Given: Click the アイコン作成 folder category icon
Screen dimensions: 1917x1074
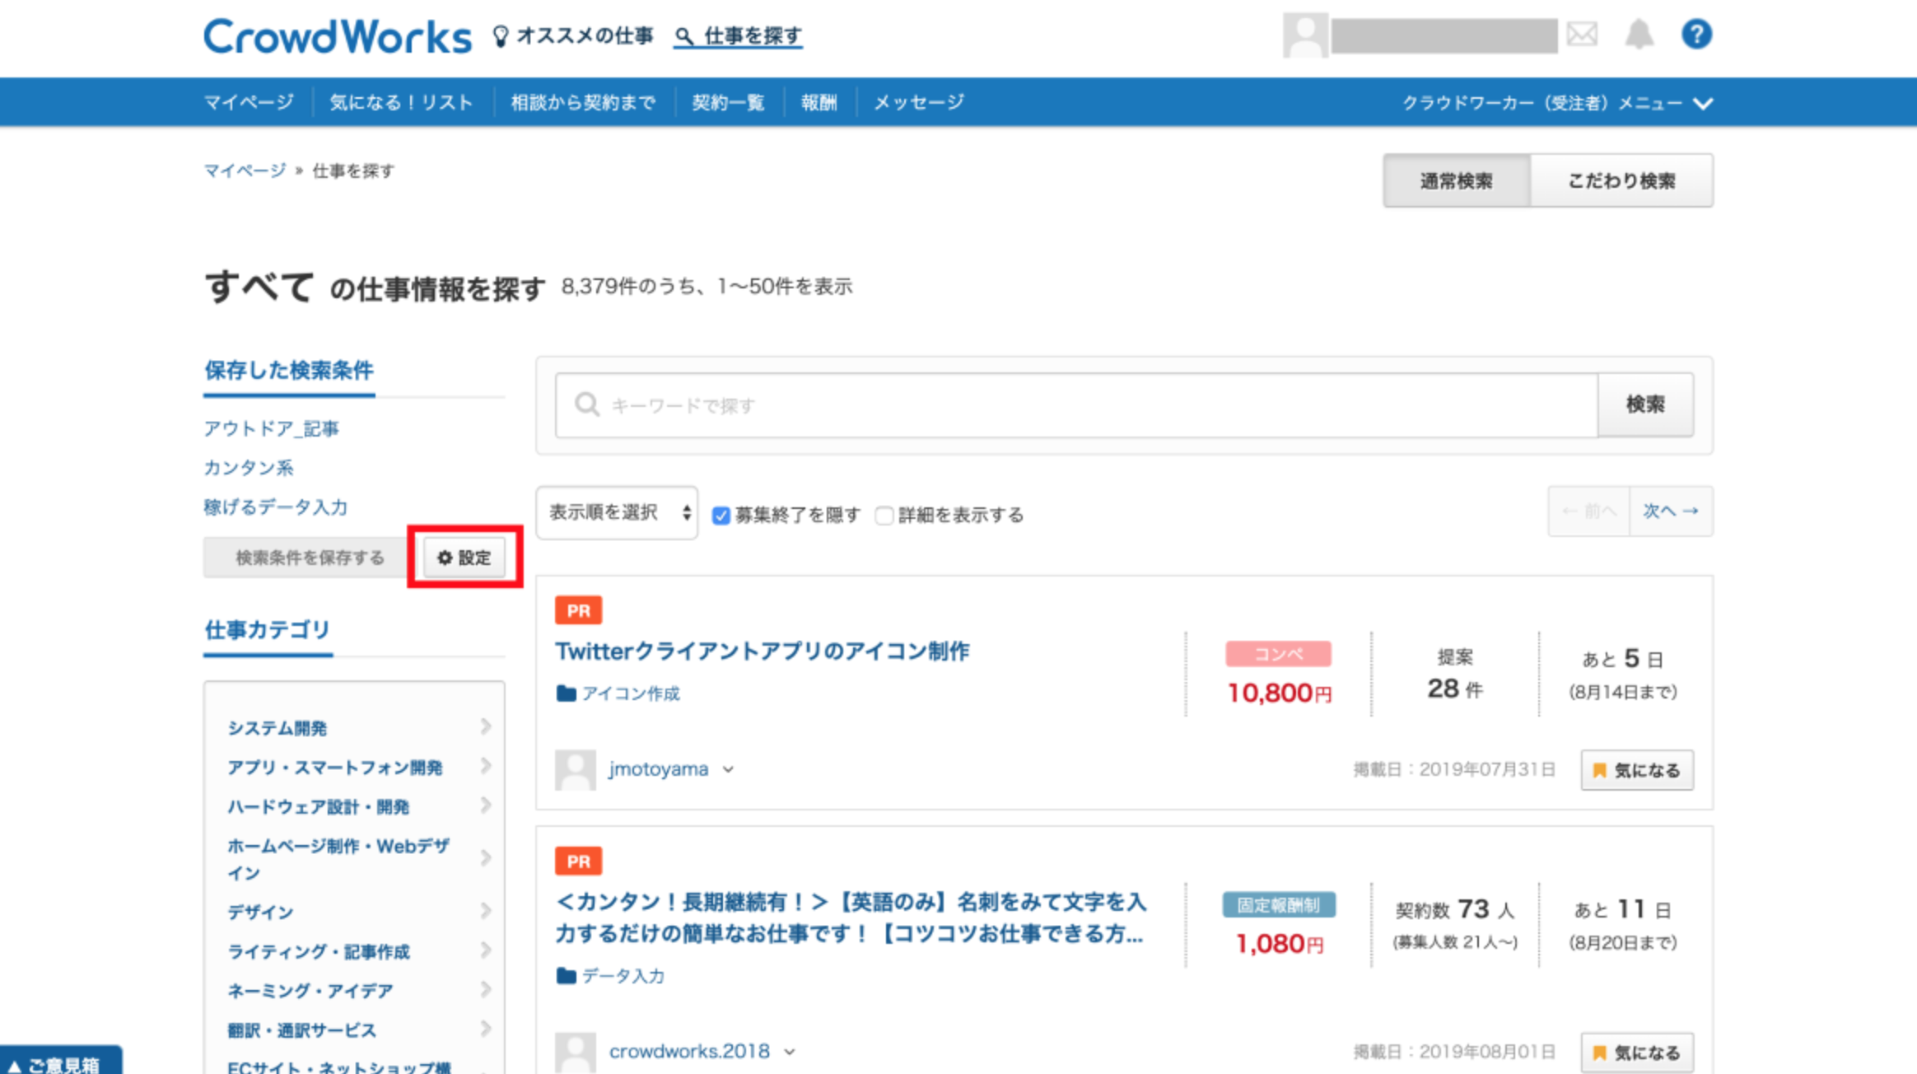Looking at the screenshot, I should coord(566,693).
